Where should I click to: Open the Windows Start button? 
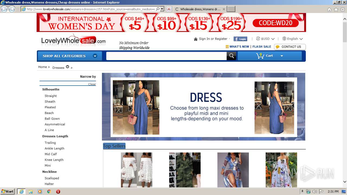coord(7,191)
